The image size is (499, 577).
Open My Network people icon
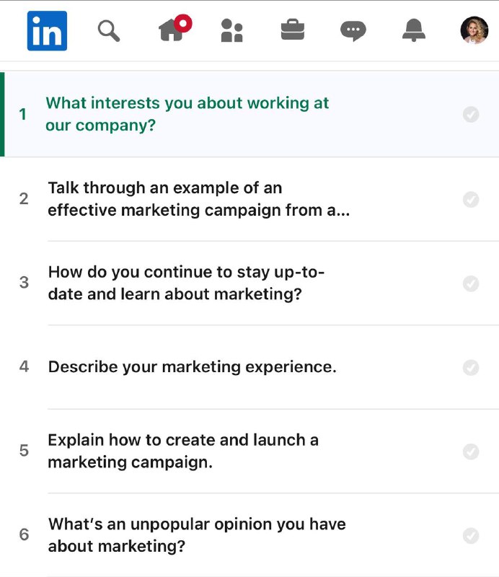[x=231, y=30]
